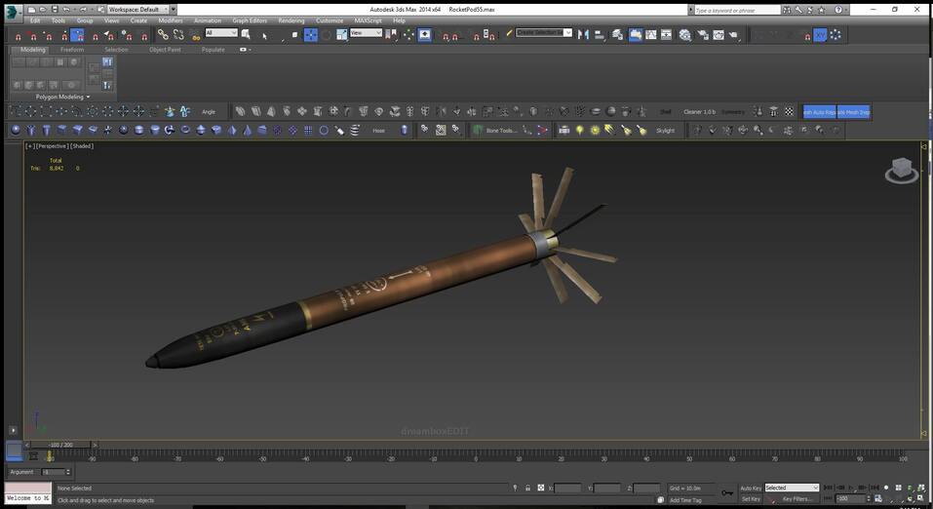This screenshot has height=509, width=933.
Task: Toggle the Auto Key button
Action: coord(751,488)
